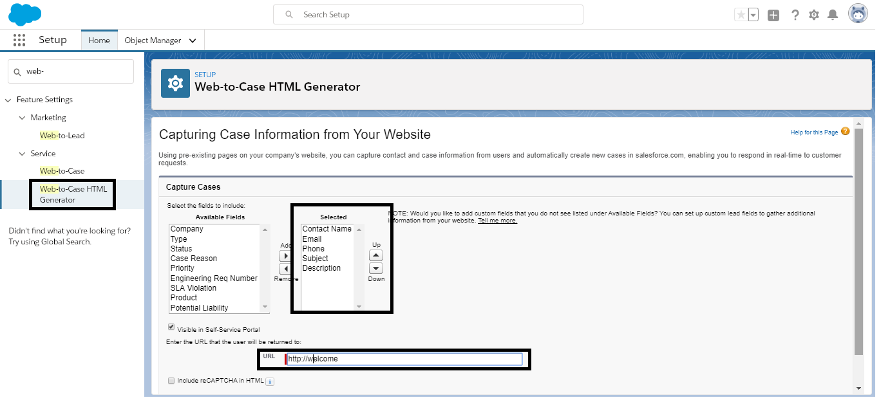Image resolution: width=881 pixels, height=400 pixels.
Task: Click Available Fields list scroll down arrow
Action: [265, 307]
